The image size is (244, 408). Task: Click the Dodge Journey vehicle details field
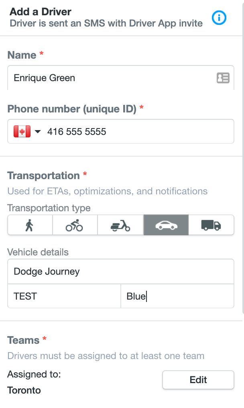click(x=121, y=271)
